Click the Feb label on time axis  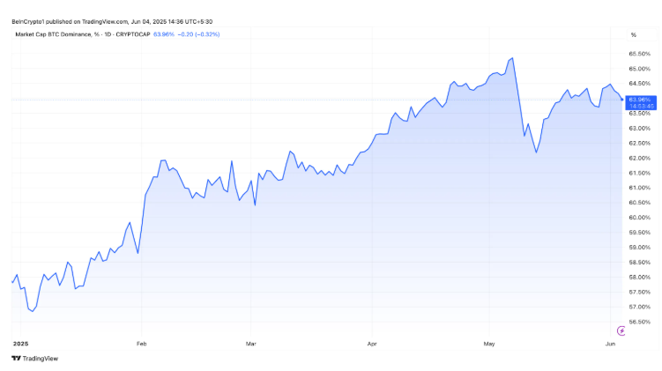coord(141,344)
